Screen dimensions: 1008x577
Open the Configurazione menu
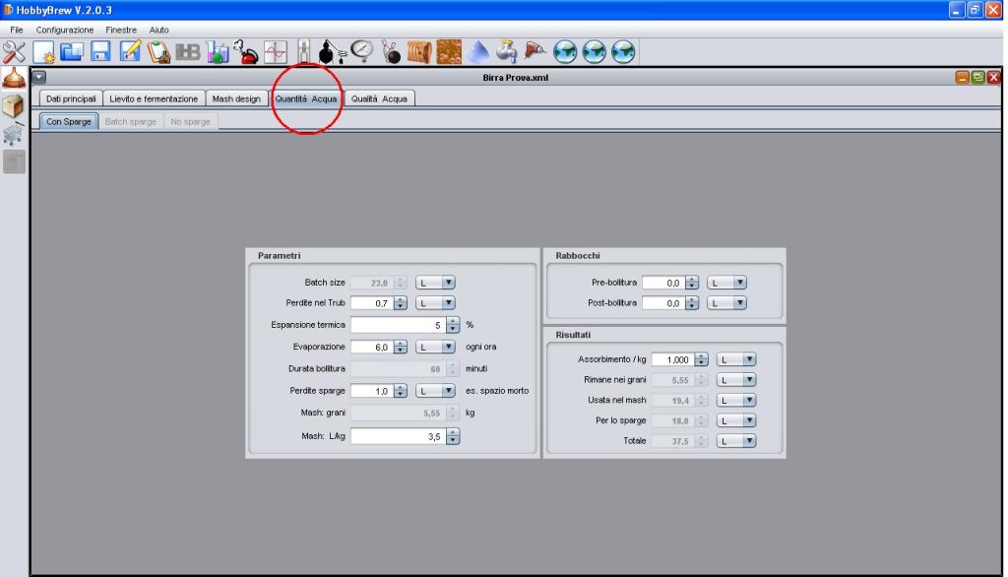click(64, 30)
